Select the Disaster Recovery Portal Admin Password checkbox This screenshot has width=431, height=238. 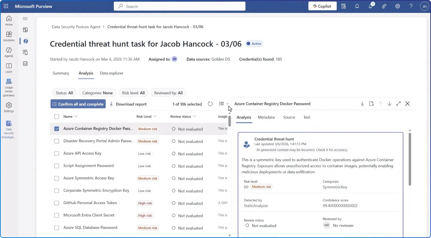point(56,141)
